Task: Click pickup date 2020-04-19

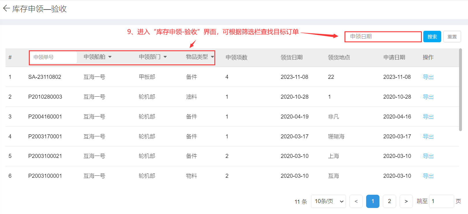Action: click(x=295, y=116)
